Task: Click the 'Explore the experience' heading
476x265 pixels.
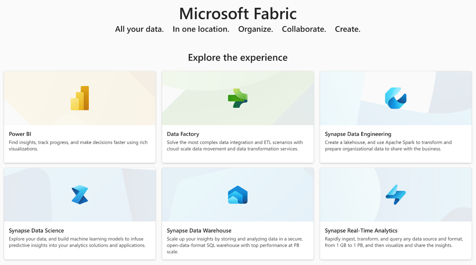Action: [x=238, y=57]
